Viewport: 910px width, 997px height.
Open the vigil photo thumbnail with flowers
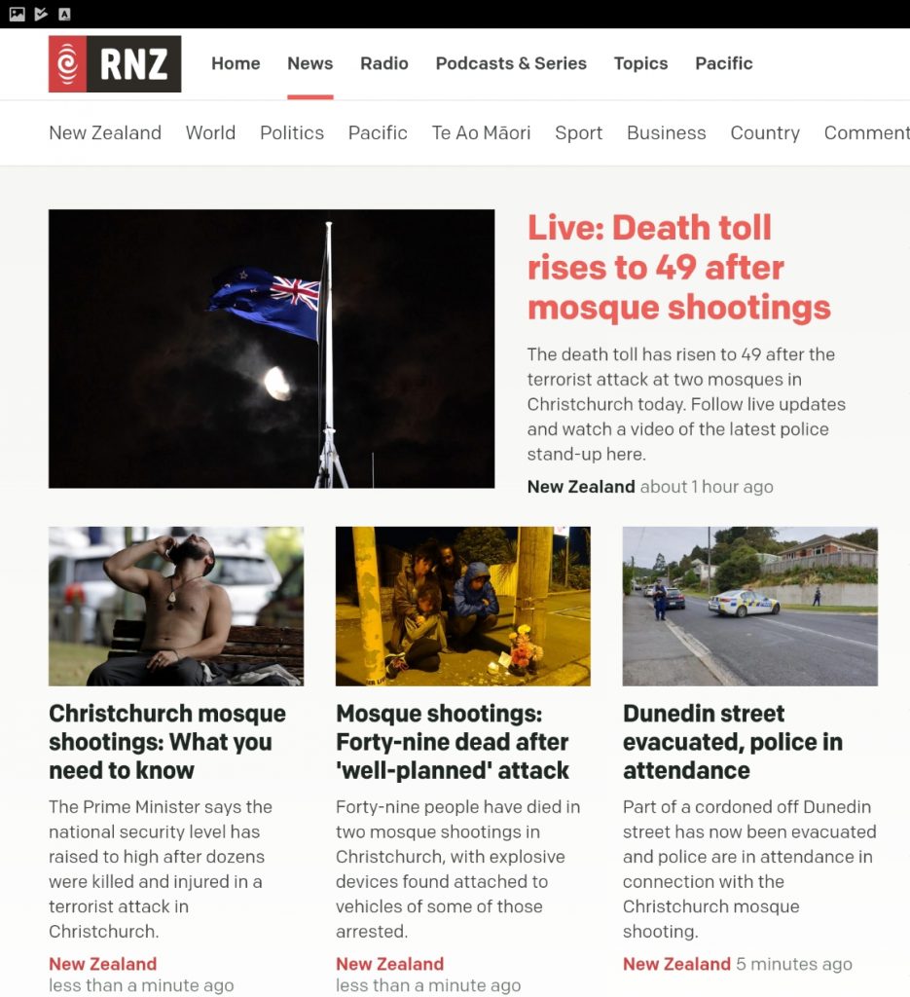pyautogui.click(x=462, y=606)
